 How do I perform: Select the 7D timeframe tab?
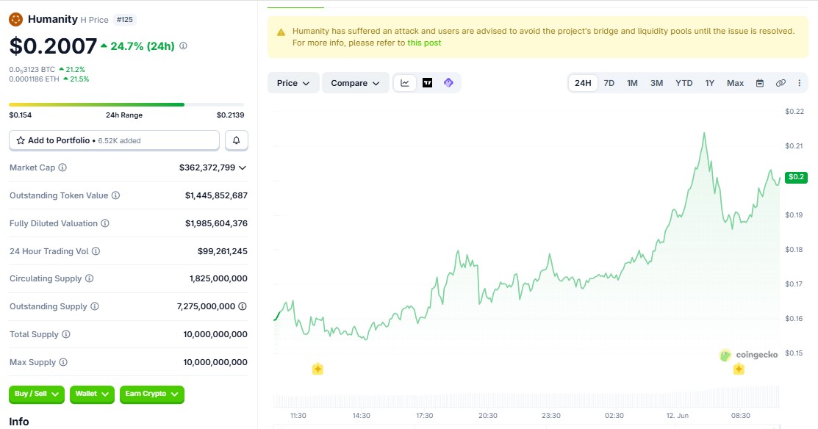609,83
